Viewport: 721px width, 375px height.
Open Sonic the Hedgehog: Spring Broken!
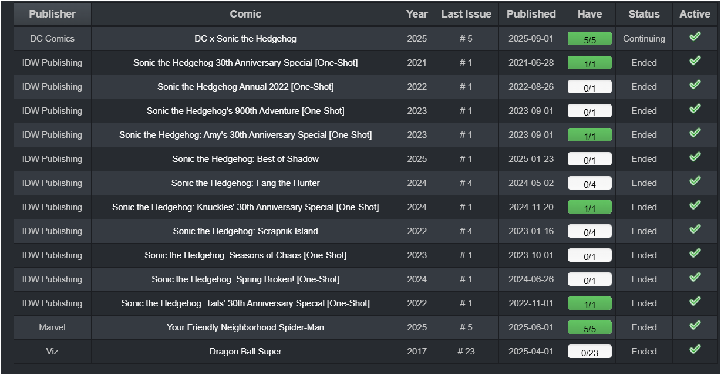[x=245, y=279]
